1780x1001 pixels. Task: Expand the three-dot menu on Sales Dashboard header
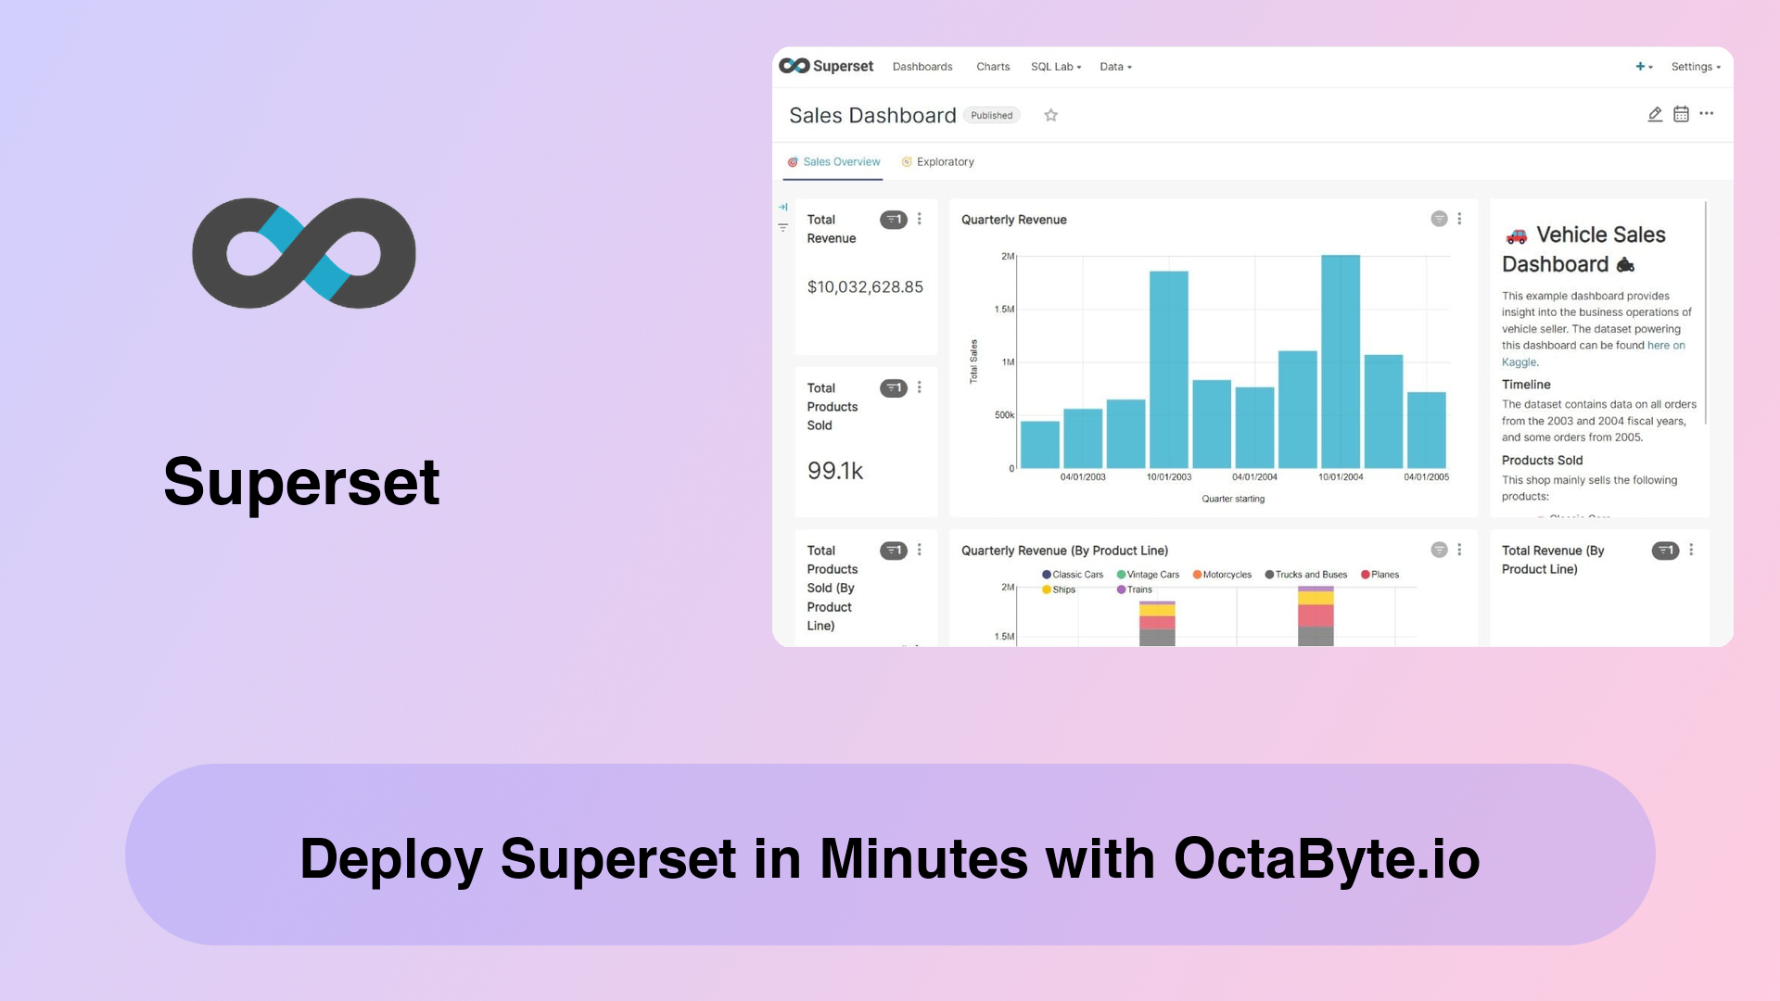1707,114
